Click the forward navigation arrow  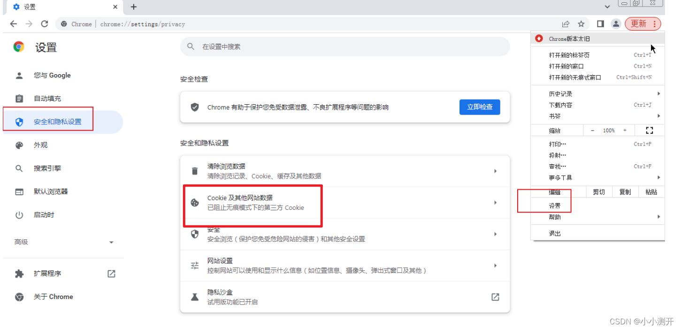(29, 24)
